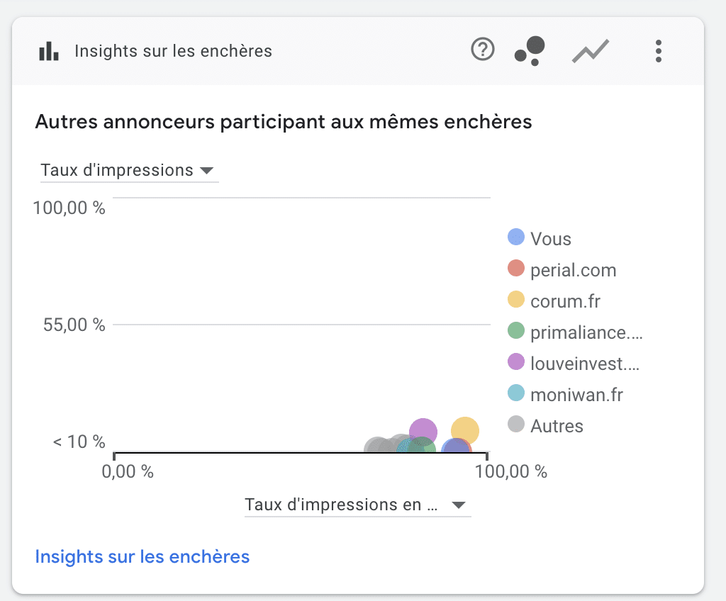Click the Taux d'impressions en ... selector
This screenshot has width=726, height=601.
(x=357, y=505)
